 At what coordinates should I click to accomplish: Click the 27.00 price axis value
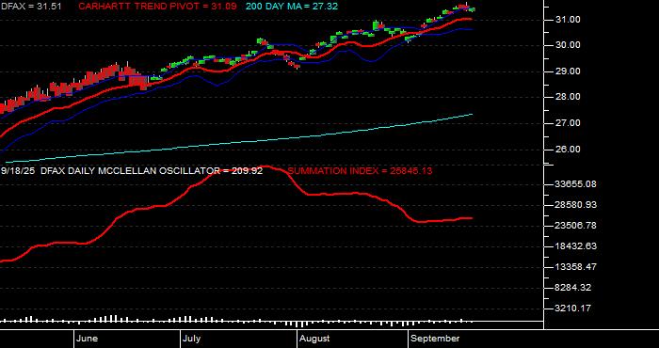point(569,123)
